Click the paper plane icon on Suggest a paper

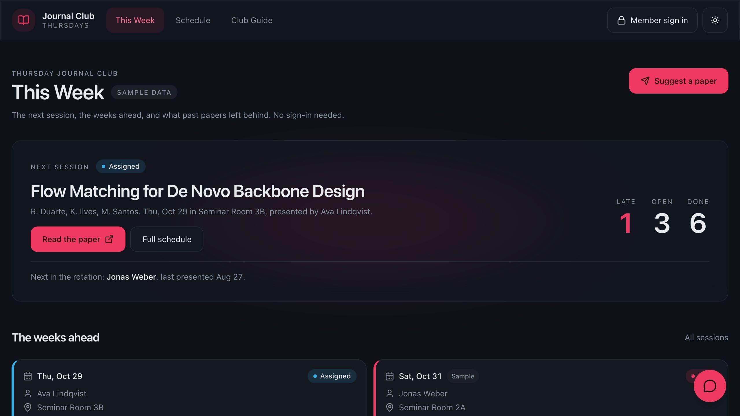click(x=645, y=81)
